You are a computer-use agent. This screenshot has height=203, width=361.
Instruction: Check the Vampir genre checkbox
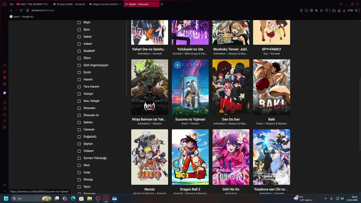pos(79,94)
